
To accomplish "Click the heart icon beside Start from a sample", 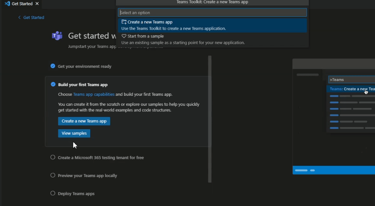I will 124,36.
